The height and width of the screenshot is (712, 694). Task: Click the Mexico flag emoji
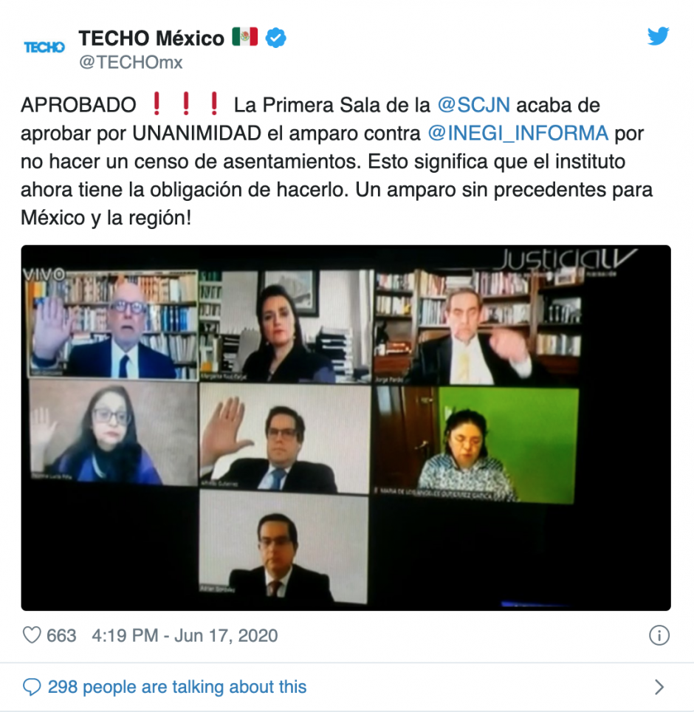(245, 37)
